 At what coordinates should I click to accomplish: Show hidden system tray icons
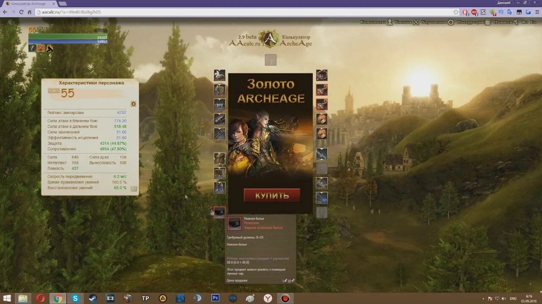(x=483, y=299)
